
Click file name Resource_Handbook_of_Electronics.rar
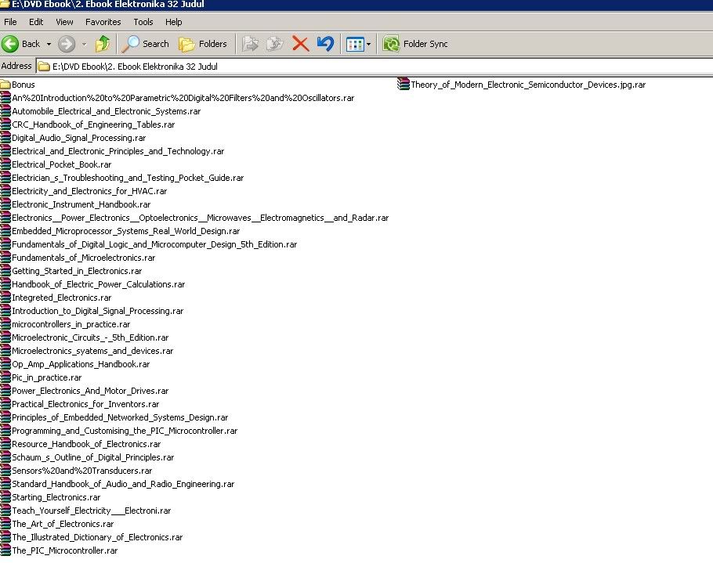(x=86, y=444)
